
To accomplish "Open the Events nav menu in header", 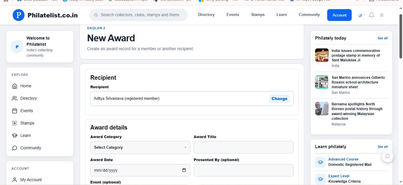I will 233,15.
